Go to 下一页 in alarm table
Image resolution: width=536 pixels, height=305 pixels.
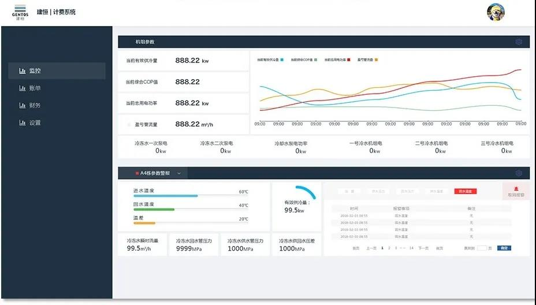[423, 248]
